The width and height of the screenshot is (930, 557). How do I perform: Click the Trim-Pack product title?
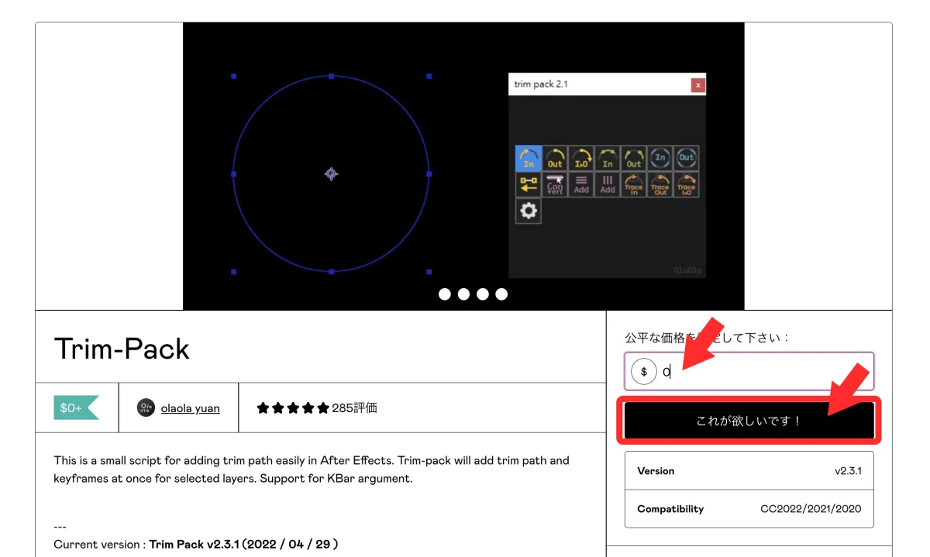coord(122,349)
